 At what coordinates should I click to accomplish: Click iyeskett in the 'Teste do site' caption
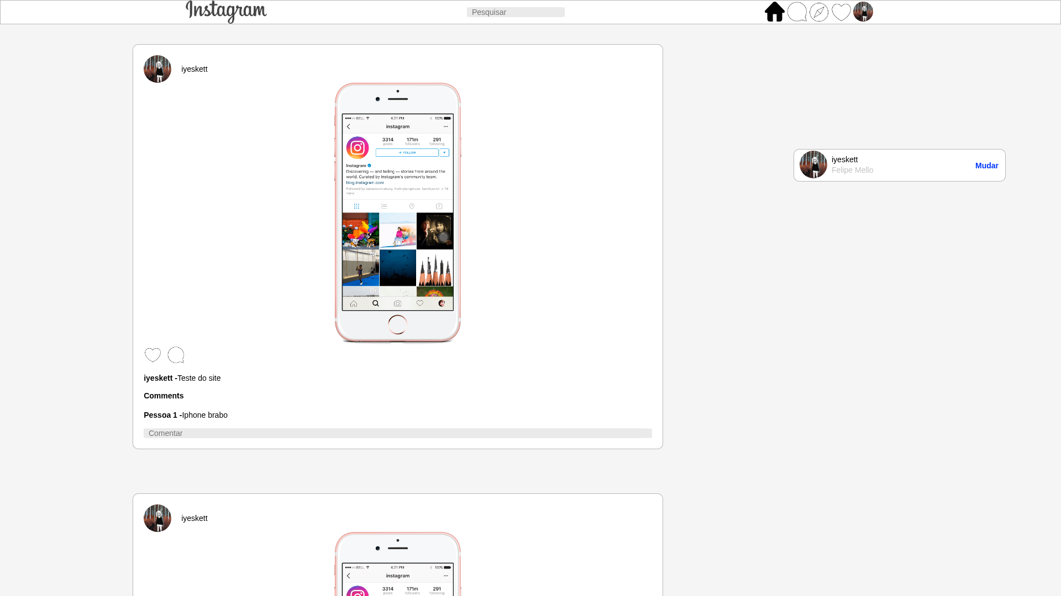(x=158, y=378)
